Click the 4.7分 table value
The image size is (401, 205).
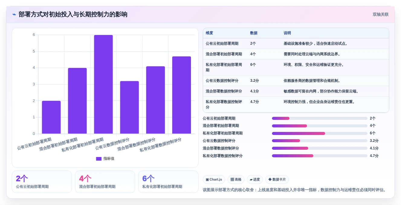254,102
